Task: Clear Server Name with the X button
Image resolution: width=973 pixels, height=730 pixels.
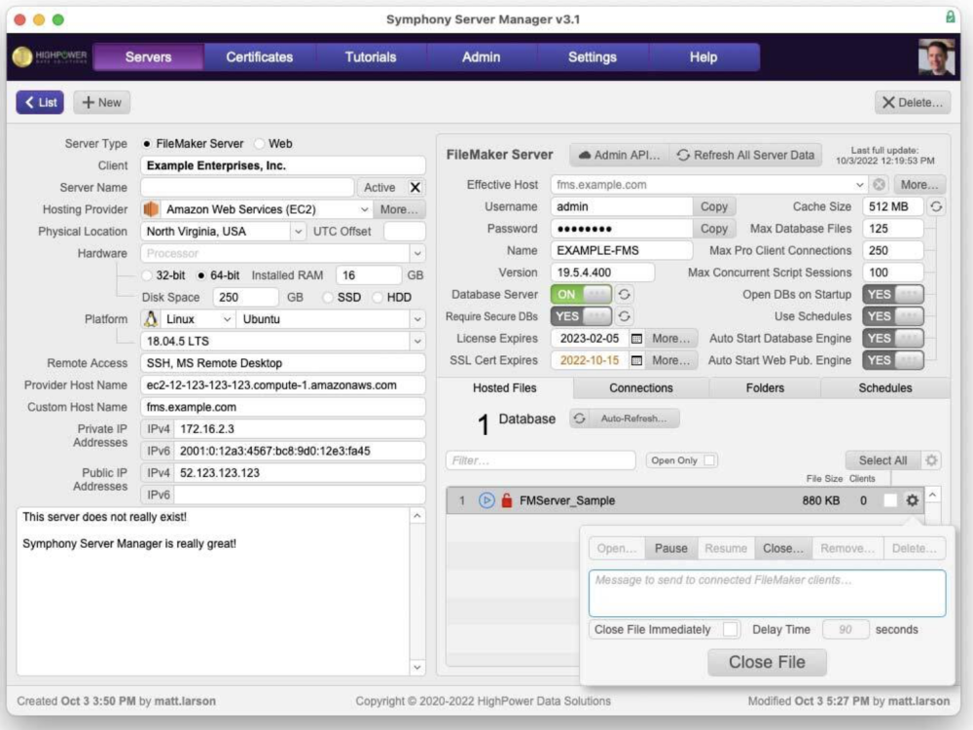Action: (x=414, y=188)
